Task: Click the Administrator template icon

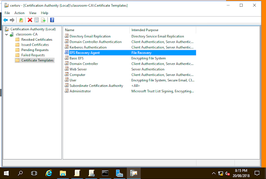Action: coord(66,91)
